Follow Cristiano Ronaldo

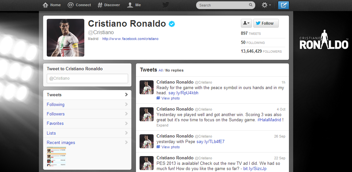(x=266, y=23)
